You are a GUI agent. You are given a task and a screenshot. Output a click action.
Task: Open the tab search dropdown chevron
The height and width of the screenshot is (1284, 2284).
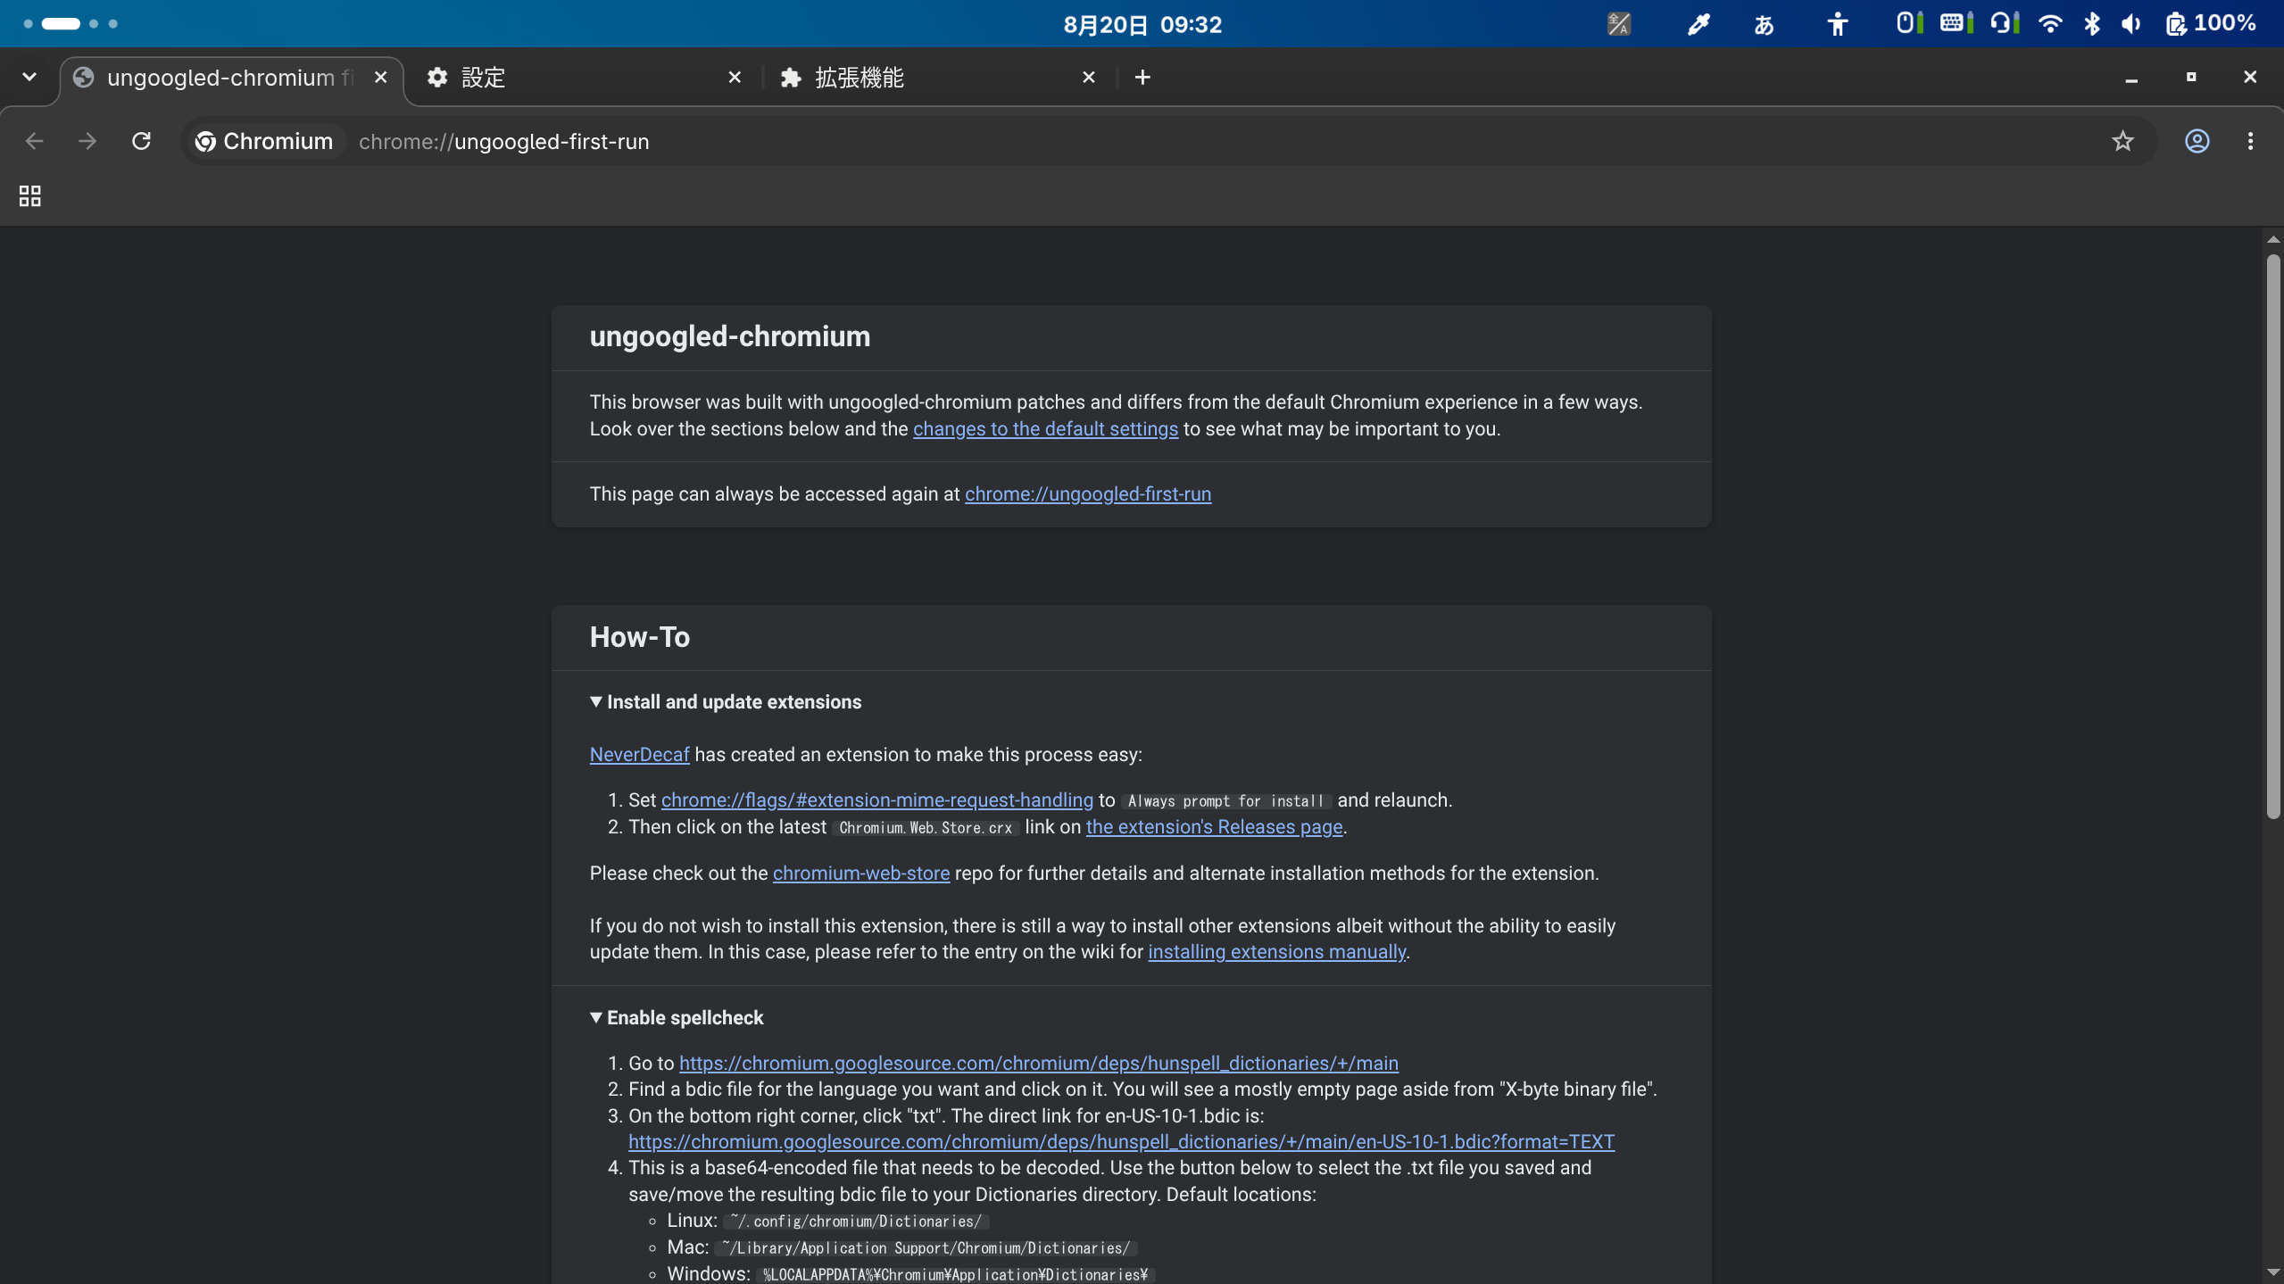(x=29, y=78)
